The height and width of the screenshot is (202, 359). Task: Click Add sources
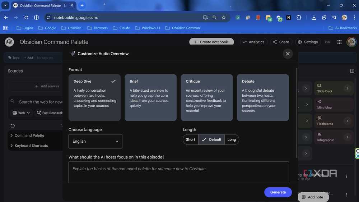[x=47, y=86]
